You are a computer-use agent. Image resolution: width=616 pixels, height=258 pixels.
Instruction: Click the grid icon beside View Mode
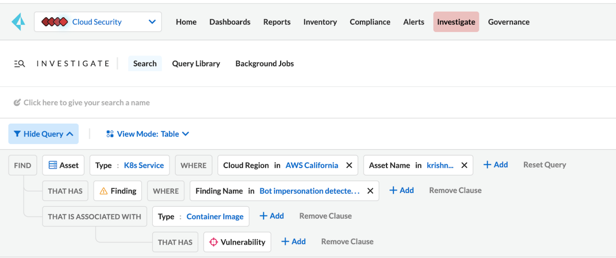(x=110, y=134)
